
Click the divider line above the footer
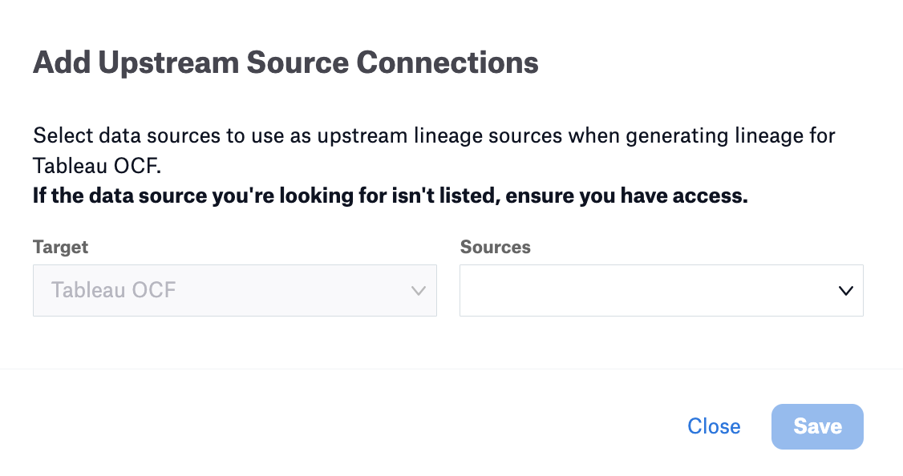click(x=451, y=369)
